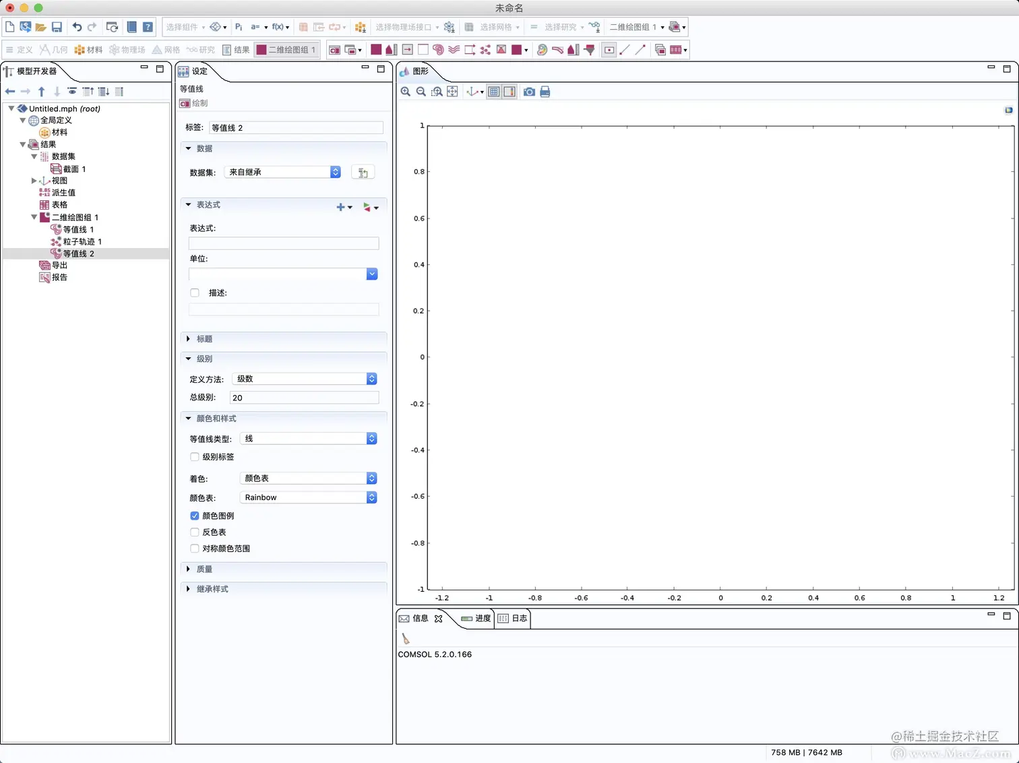Viewport: 1019px width, 763px height.
Task: Switch to the 进度 tab
Action: tap(476, 619)
